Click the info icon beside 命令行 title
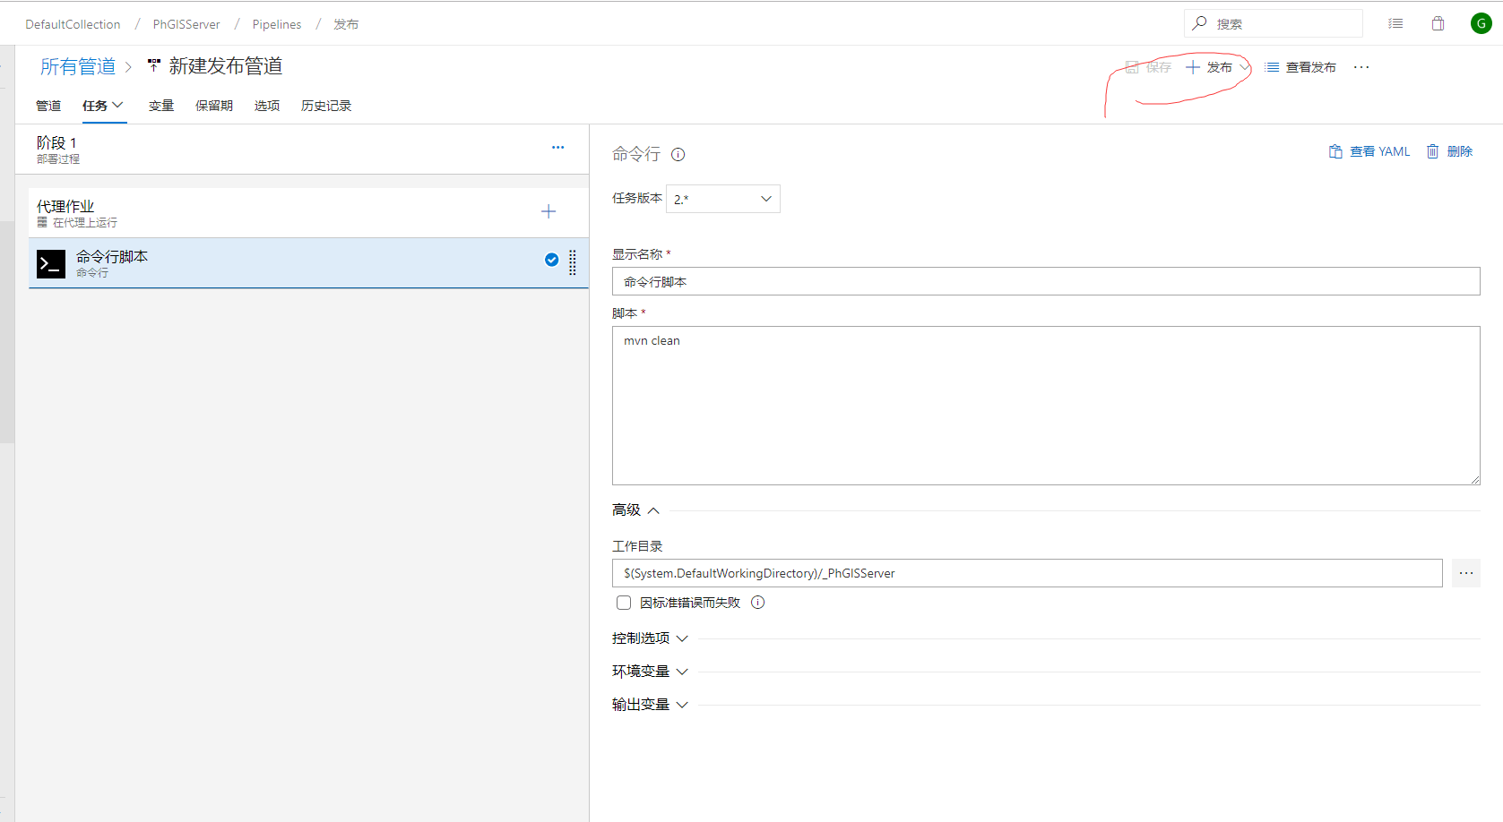1503x822 pixels. point(678,155)
